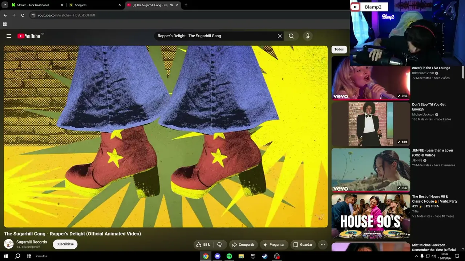Open Steam from the taskbar
Screen dimensions: 465x261
click(x=265, y=256)
